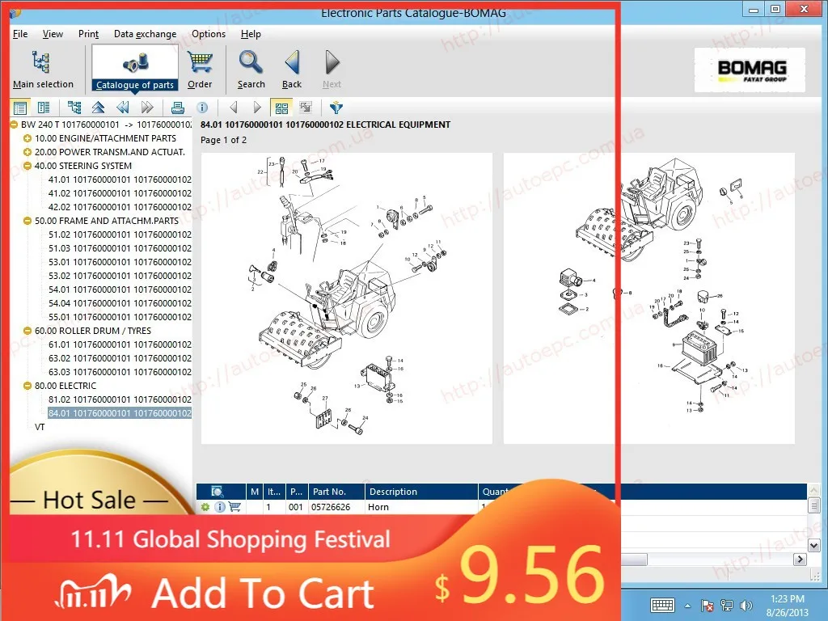Screen dimensions: 828x621
Task: Click the printer icon in toolbar
Action: 178,108
